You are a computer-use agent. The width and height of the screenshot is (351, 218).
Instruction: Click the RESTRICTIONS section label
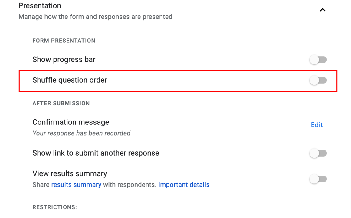tap(54, 207)
